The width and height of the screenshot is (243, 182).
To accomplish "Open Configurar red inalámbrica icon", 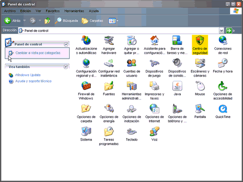I will click(109, 68).
